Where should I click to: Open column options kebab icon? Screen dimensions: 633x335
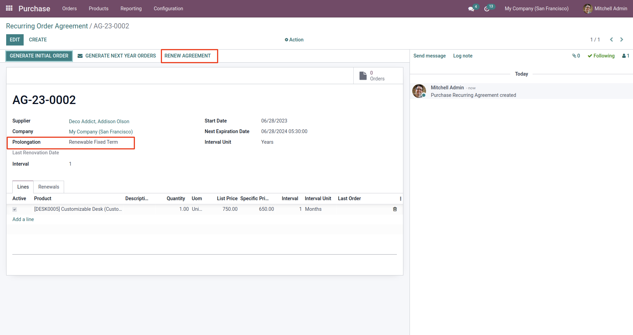click(400, 198)
